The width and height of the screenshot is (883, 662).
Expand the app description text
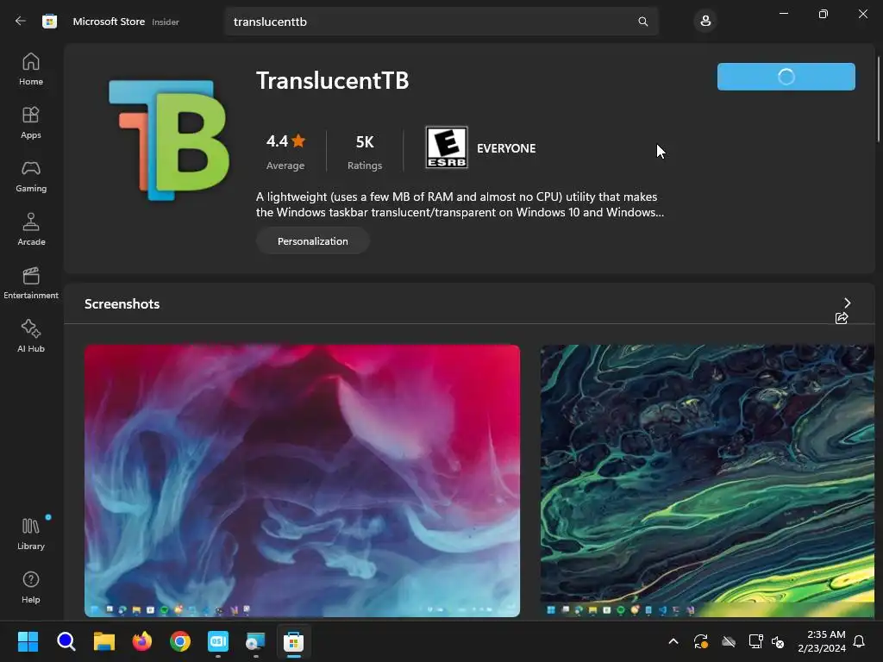460,204
